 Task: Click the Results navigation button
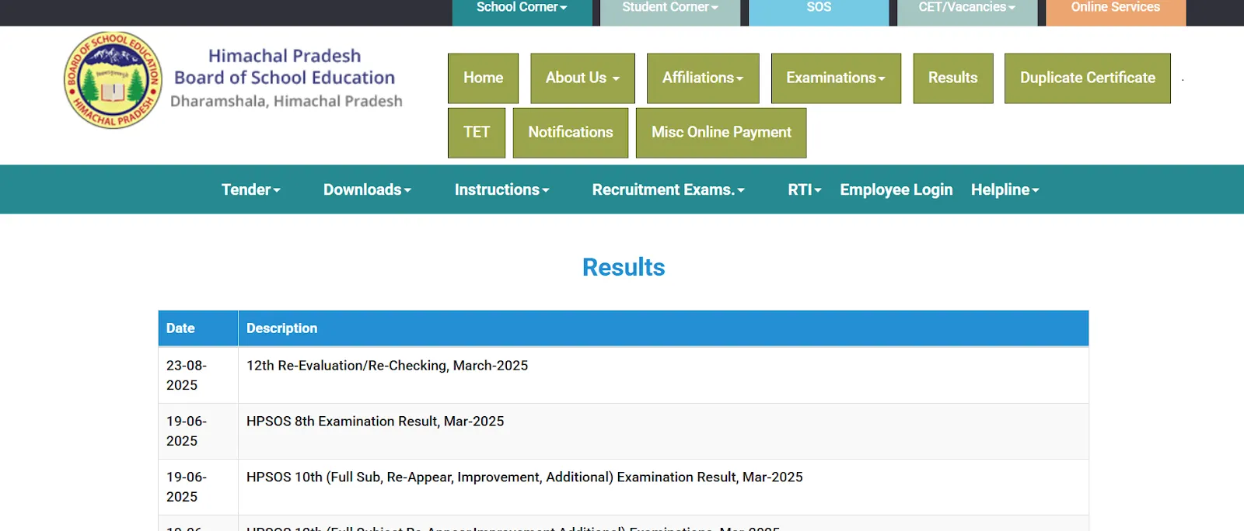click(x=953, y=78)
